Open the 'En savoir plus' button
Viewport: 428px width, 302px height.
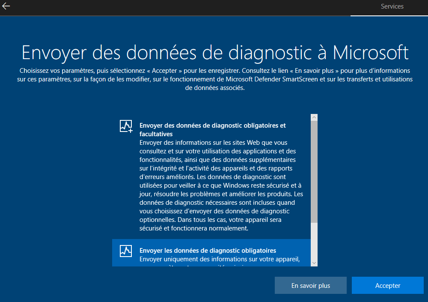[310, 286]
